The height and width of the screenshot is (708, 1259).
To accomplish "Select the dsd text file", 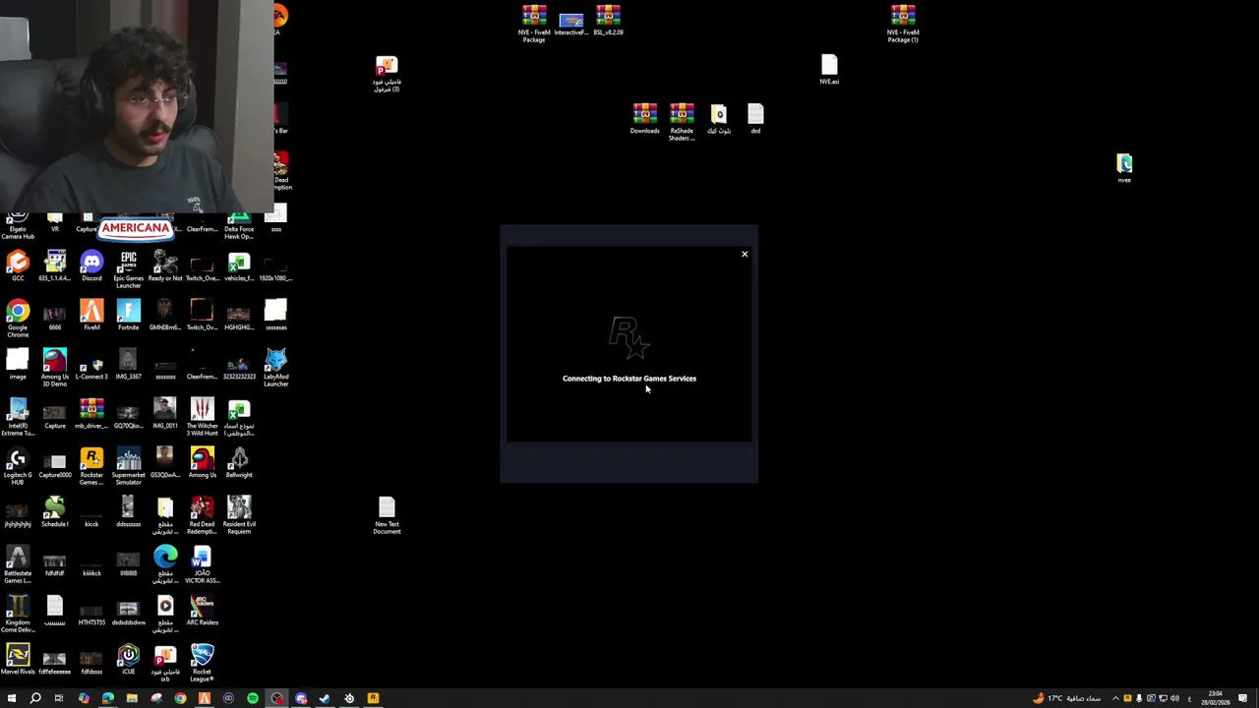I will 755,119.
